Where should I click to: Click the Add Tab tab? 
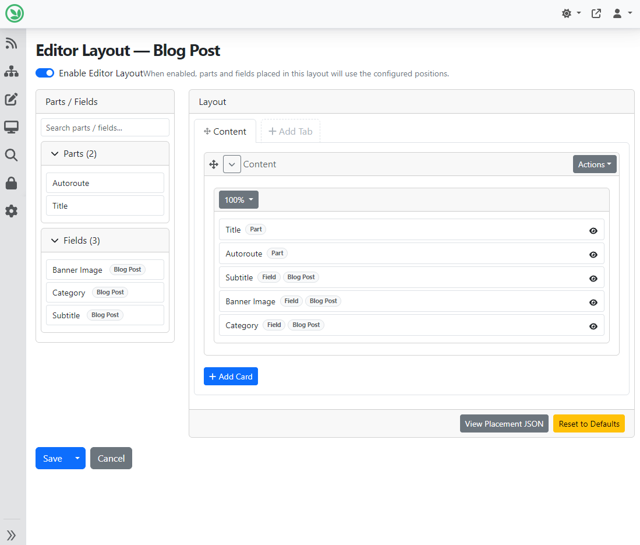pyautogui.click(x=290, y=132)
